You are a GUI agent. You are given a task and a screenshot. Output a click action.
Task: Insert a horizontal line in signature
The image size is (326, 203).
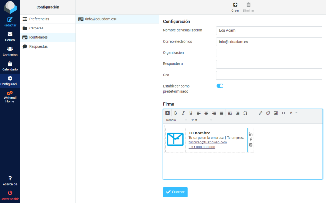253,113
